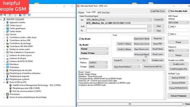Click the Extract Firmware button
190x107 pixels.
(x=178, y=96)
